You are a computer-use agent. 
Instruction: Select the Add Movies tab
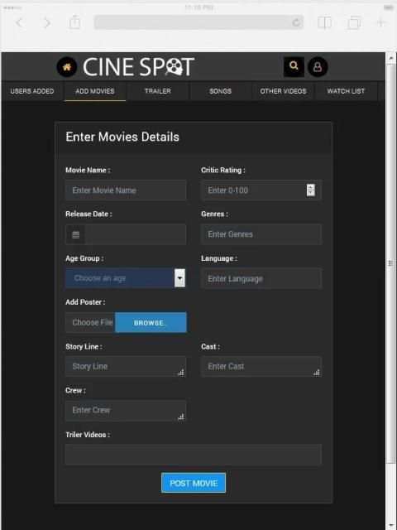(95, 91)
